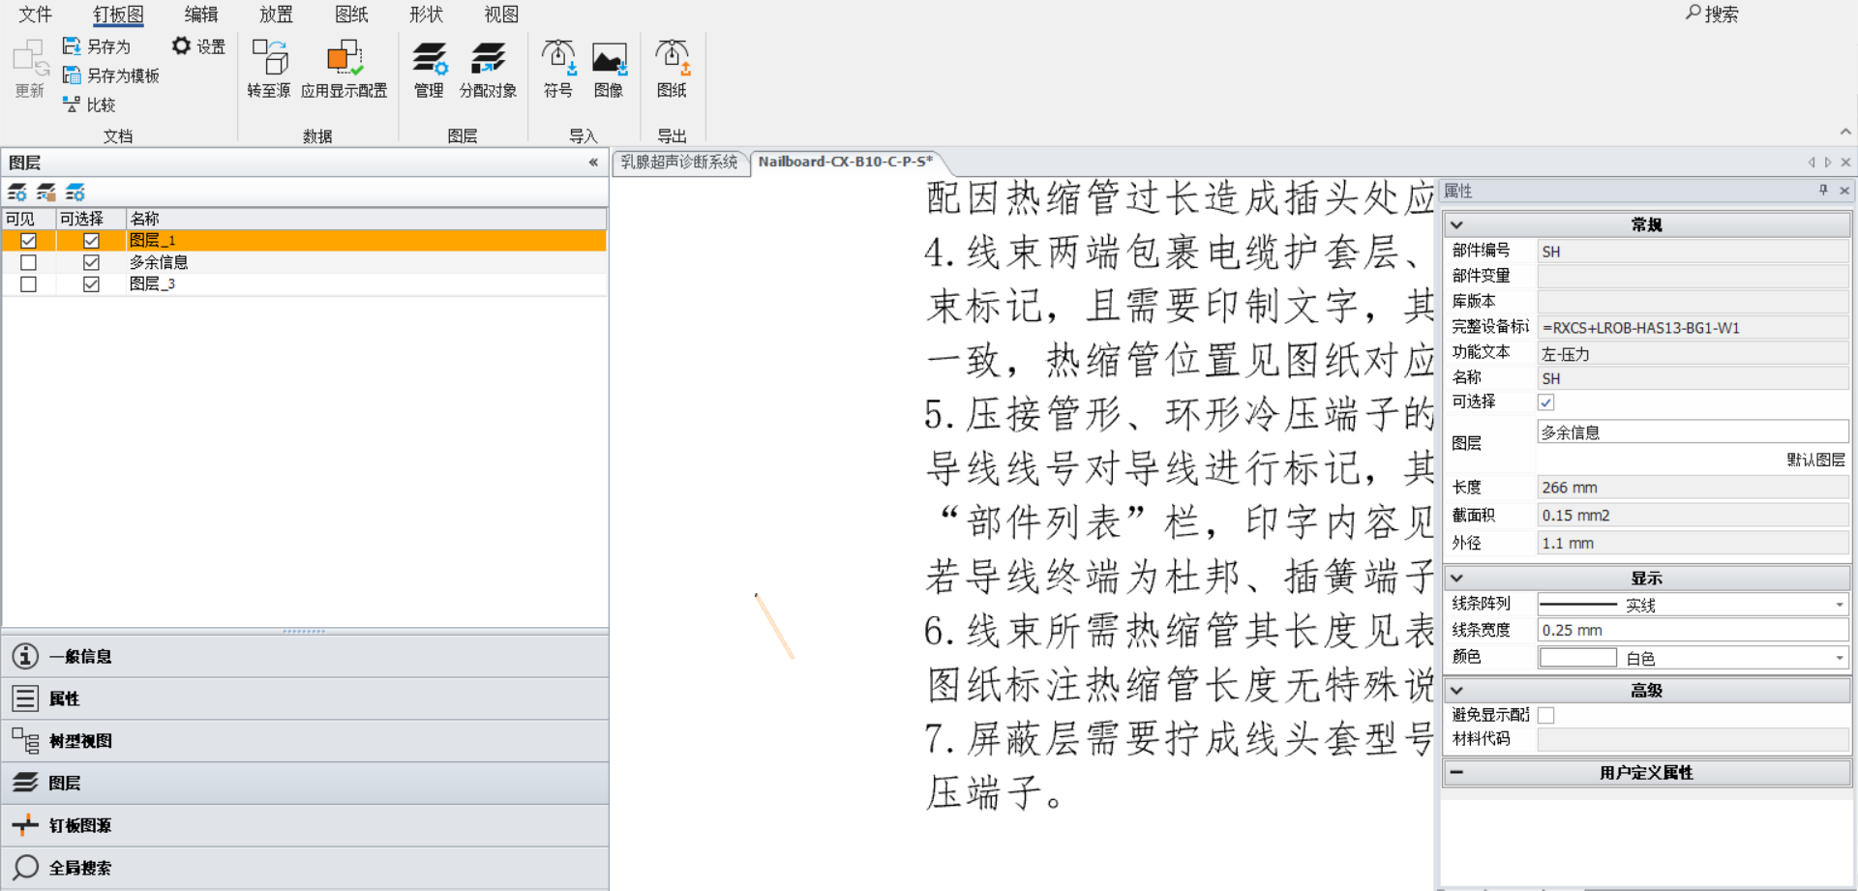This screenshot has width=1858, height=891.
Task: Click the white 颜色 color swatch
Action: pos(1577,658)
